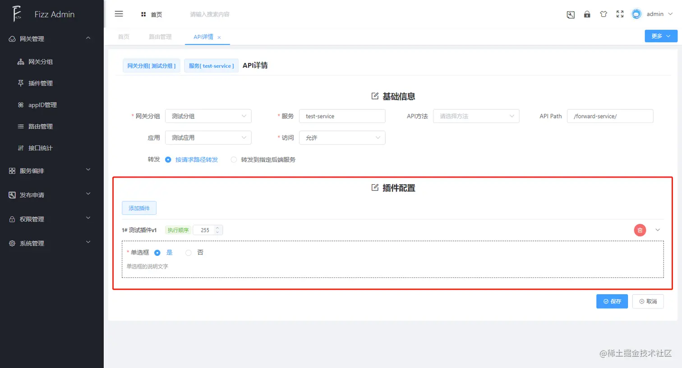Click the 服务 input field test-service
The height and width of the screenshot is (368, 682).
[342, 116]
